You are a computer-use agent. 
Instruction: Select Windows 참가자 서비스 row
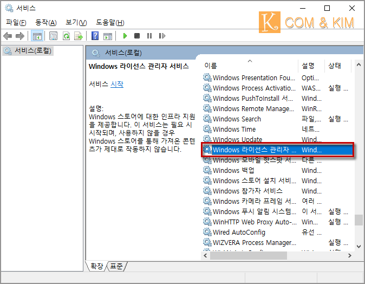pyautogui.click(x=277, y=191)
